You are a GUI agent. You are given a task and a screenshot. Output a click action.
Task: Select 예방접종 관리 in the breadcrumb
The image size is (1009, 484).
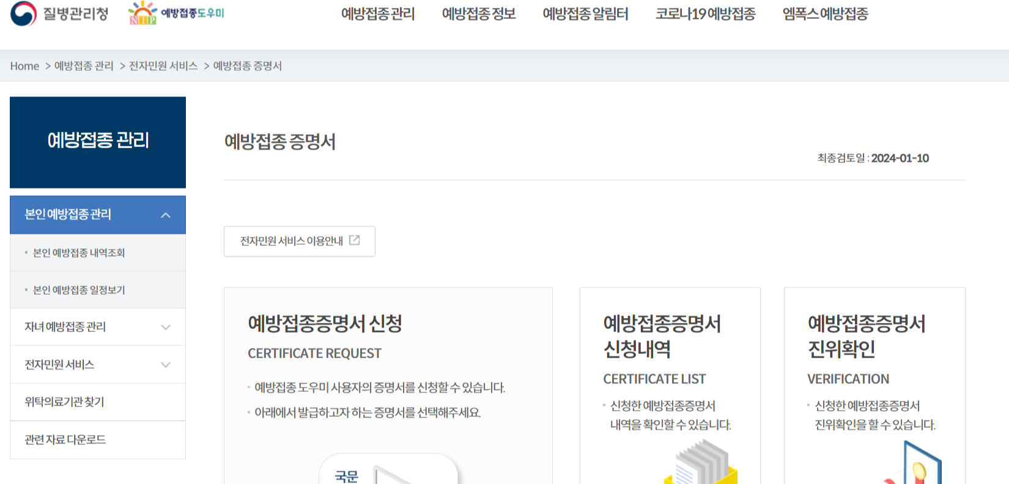[84, 66]
